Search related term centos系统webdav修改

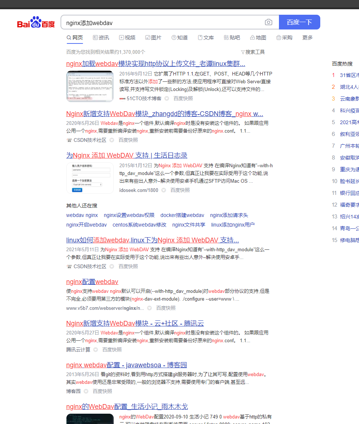[x=139, y=225]
